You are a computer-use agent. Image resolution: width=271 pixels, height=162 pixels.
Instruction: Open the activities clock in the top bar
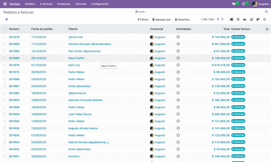[244, 4]
